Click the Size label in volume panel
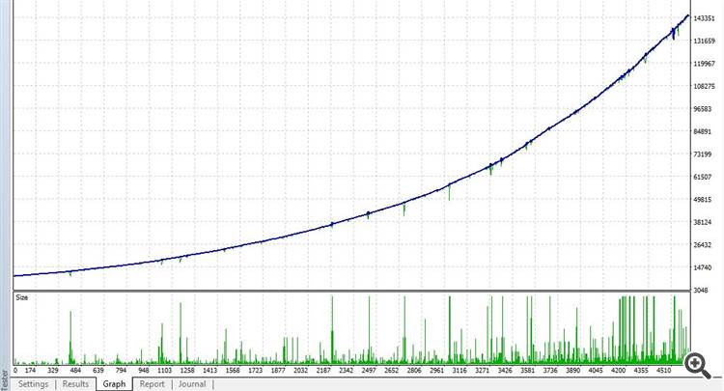The height and width of the screenshot is (391, 724). (x=21, y=297)
